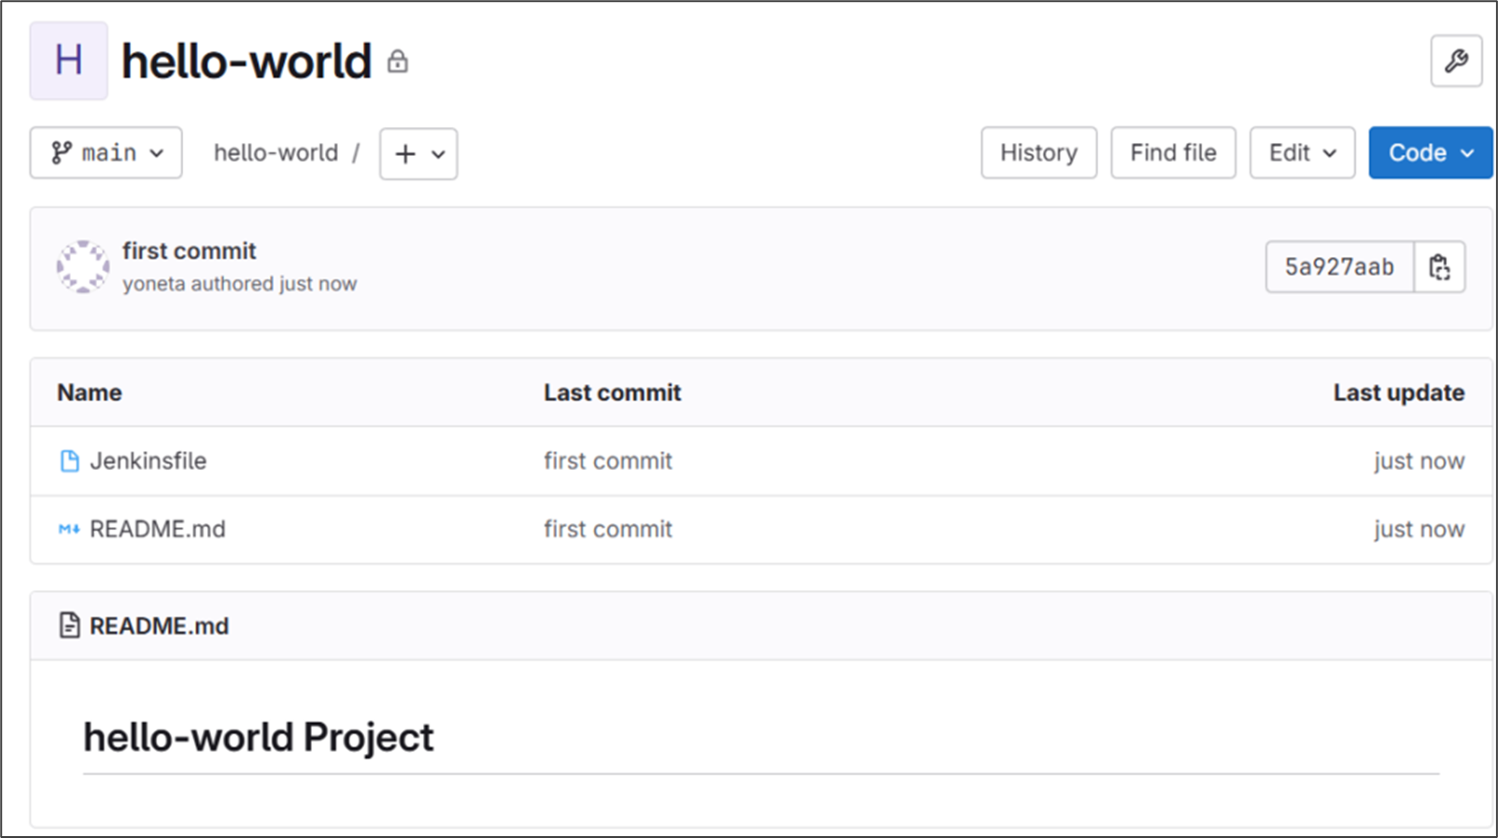The height and width of the screenshot is (838, 1498).
Task: Click the yoneta commit avatar
Action: click(x=83, y=267)
